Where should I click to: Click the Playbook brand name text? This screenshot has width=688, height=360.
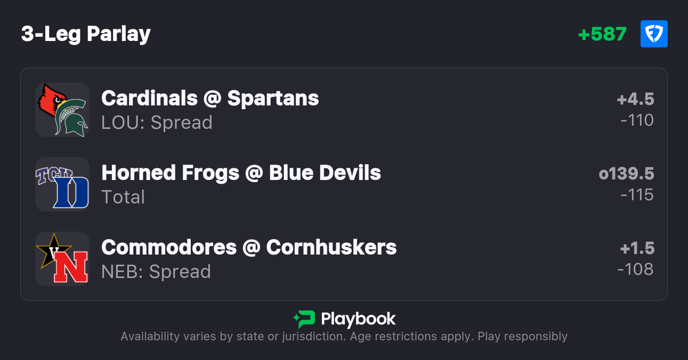[x=358, y=319]
